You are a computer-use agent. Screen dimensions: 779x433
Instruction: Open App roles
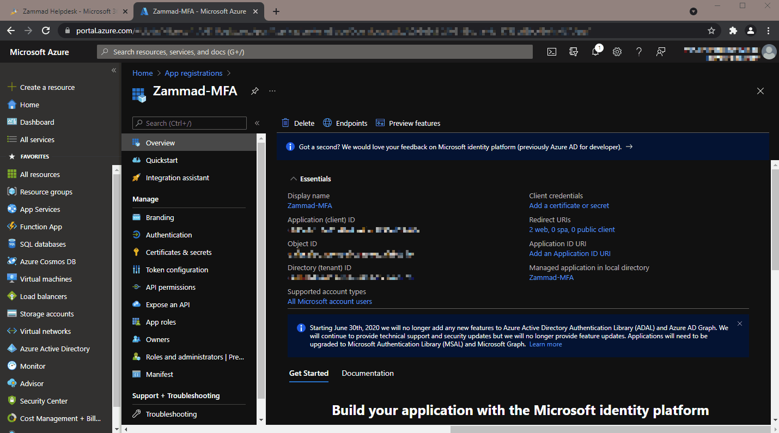[188, 322]
